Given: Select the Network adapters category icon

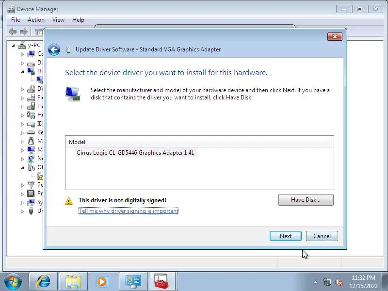Looking at the screenshot, I should pyautogui.click(x=31, y=159).
